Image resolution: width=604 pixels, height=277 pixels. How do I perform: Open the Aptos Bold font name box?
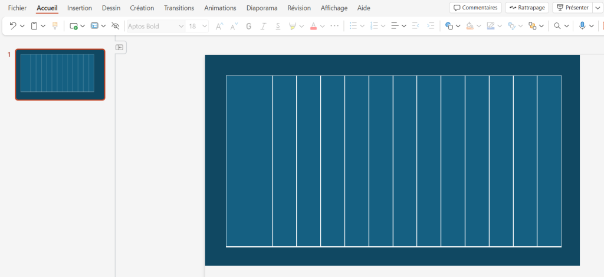[156, 26]
